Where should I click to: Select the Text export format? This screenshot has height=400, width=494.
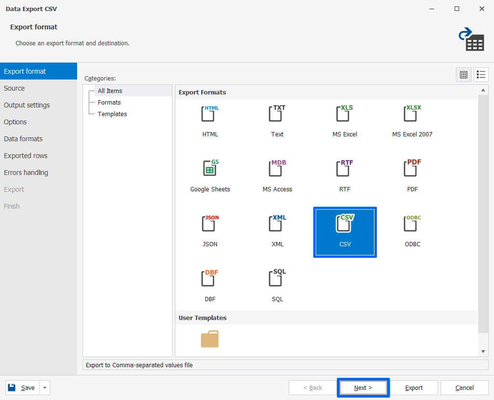277,120
